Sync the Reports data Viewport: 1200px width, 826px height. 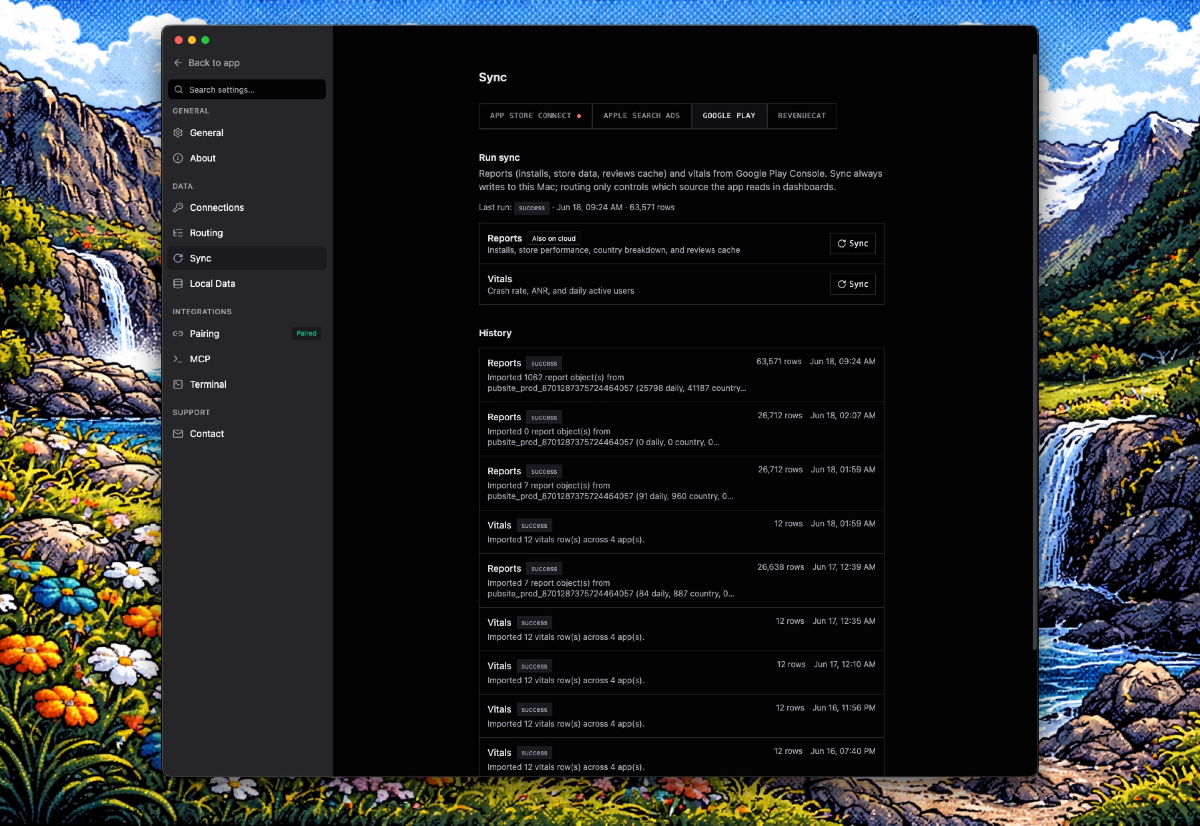pos(852,243)
